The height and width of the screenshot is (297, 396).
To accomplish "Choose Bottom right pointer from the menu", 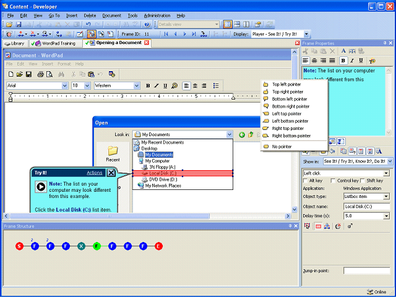I will (x=295, y=106).
